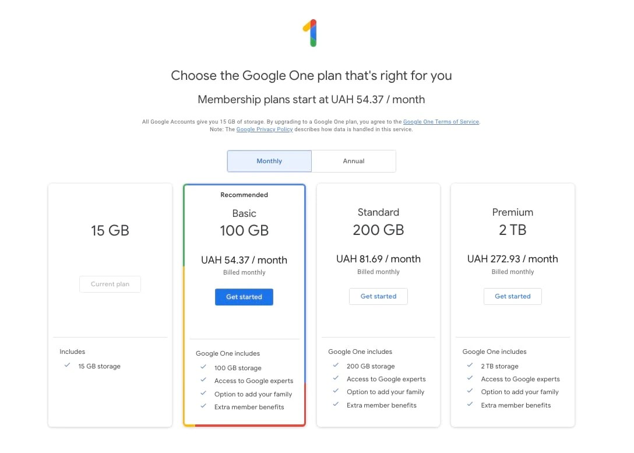
Task: Click the Current plan button
Action: coord(110,284)
